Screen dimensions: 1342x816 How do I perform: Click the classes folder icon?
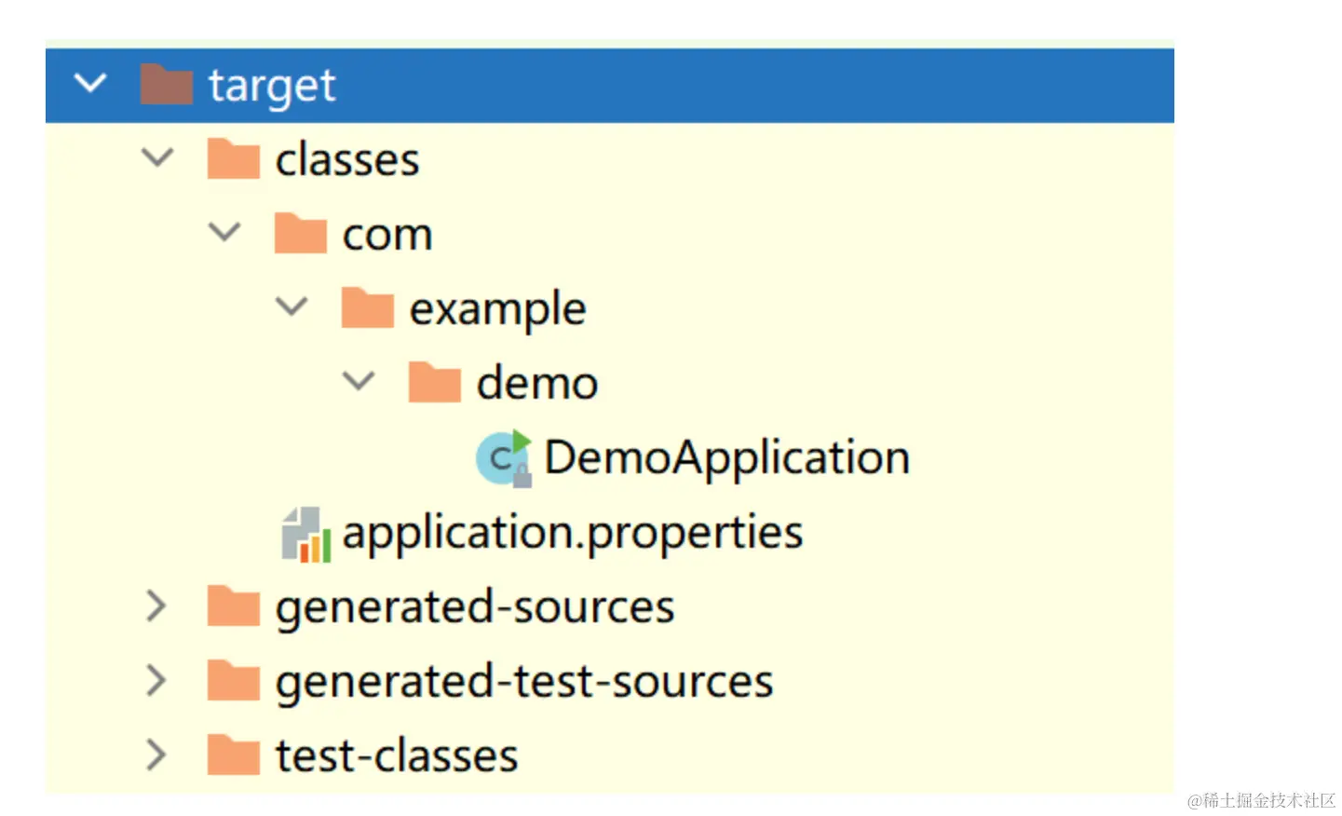pos(233,159)
